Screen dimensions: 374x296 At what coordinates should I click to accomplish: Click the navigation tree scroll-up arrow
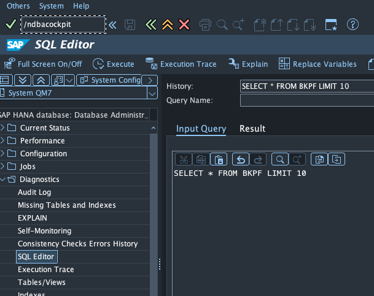154,128
